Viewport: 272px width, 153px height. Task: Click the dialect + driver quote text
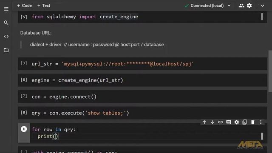(x=97, y=45)
